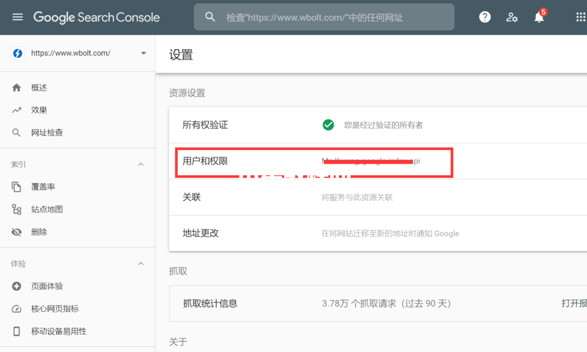The width and height of the screenshot is (587, 352).
Task: Click the 关于 section heading
Action: 178,342
